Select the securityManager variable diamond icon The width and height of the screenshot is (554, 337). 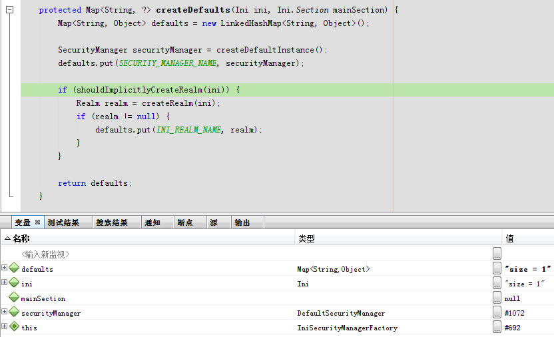[14, 312]
